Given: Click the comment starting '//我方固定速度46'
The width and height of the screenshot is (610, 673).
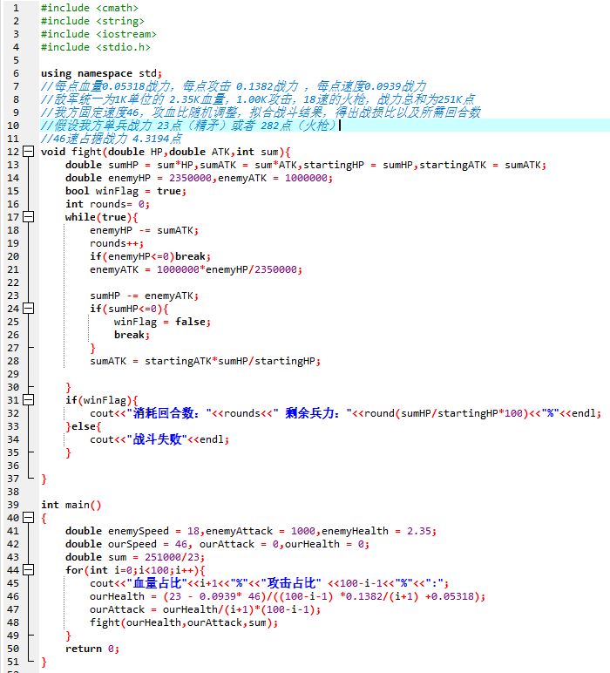Looking at the screenshot, I should point(261,112).
